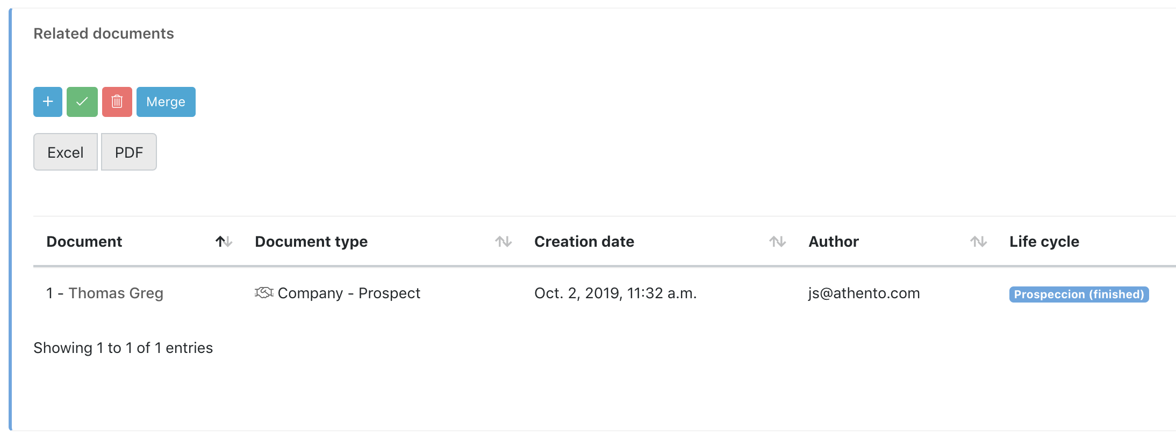Click the handshake icon beside Company - Prospect

click(264, 293)
